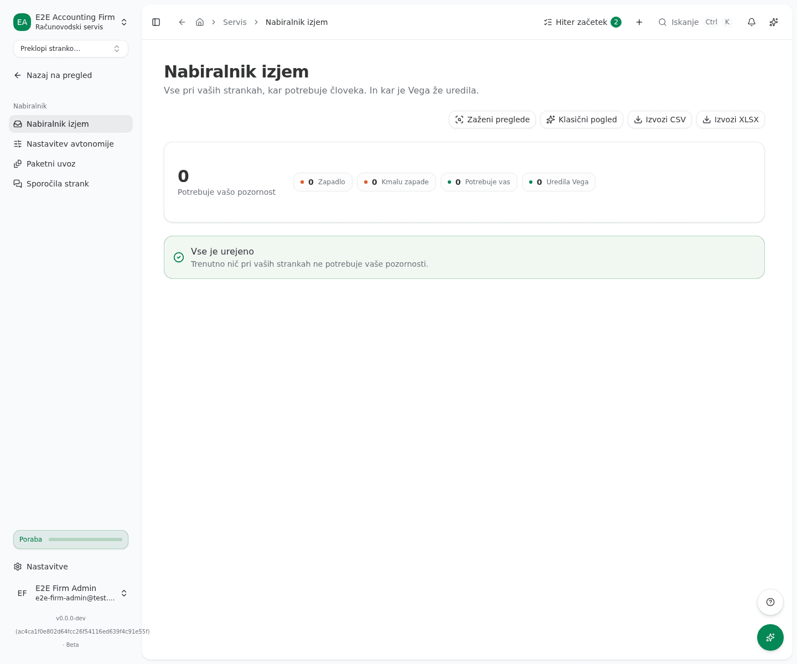Go to Paketni uvoz
The image size is (797, 664).
click(71, 164)
